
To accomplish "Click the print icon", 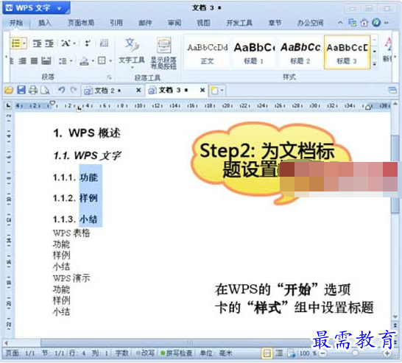I will click(x=33, y=90).
